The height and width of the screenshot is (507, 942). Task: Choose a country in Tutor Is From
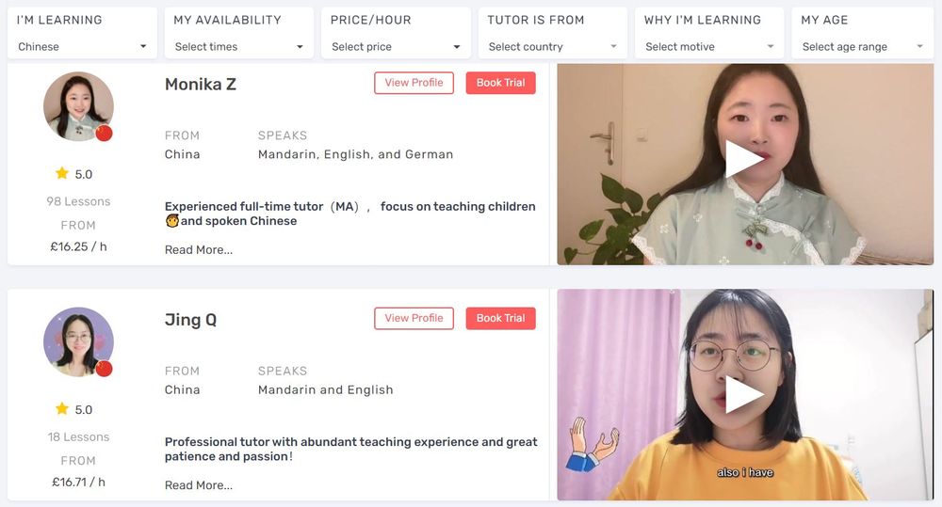pyautogui.click(x=553, y=47)
